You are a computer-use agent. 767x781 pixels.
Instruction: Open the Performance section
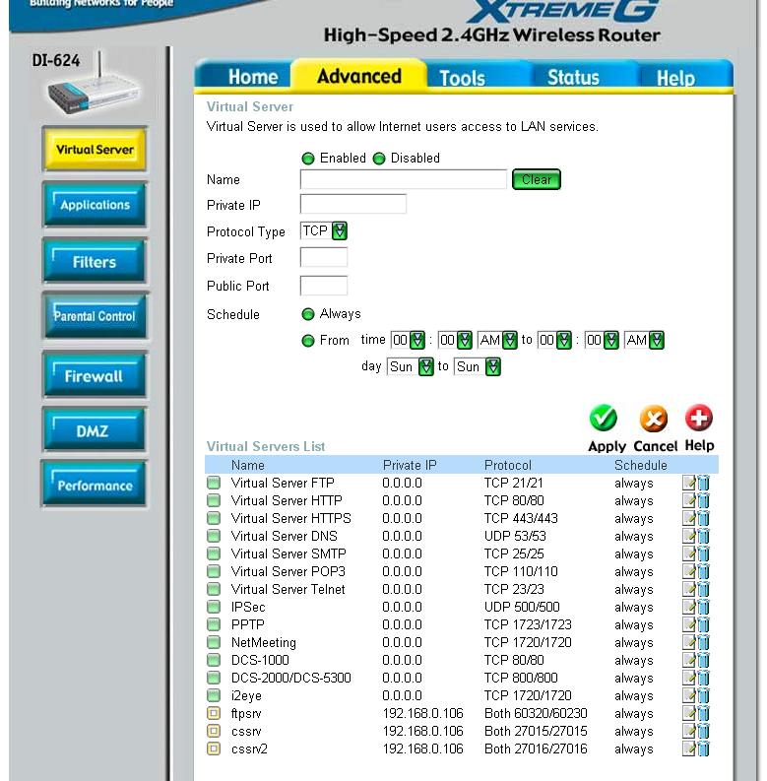pyautogui.click(x=95, y=485)
